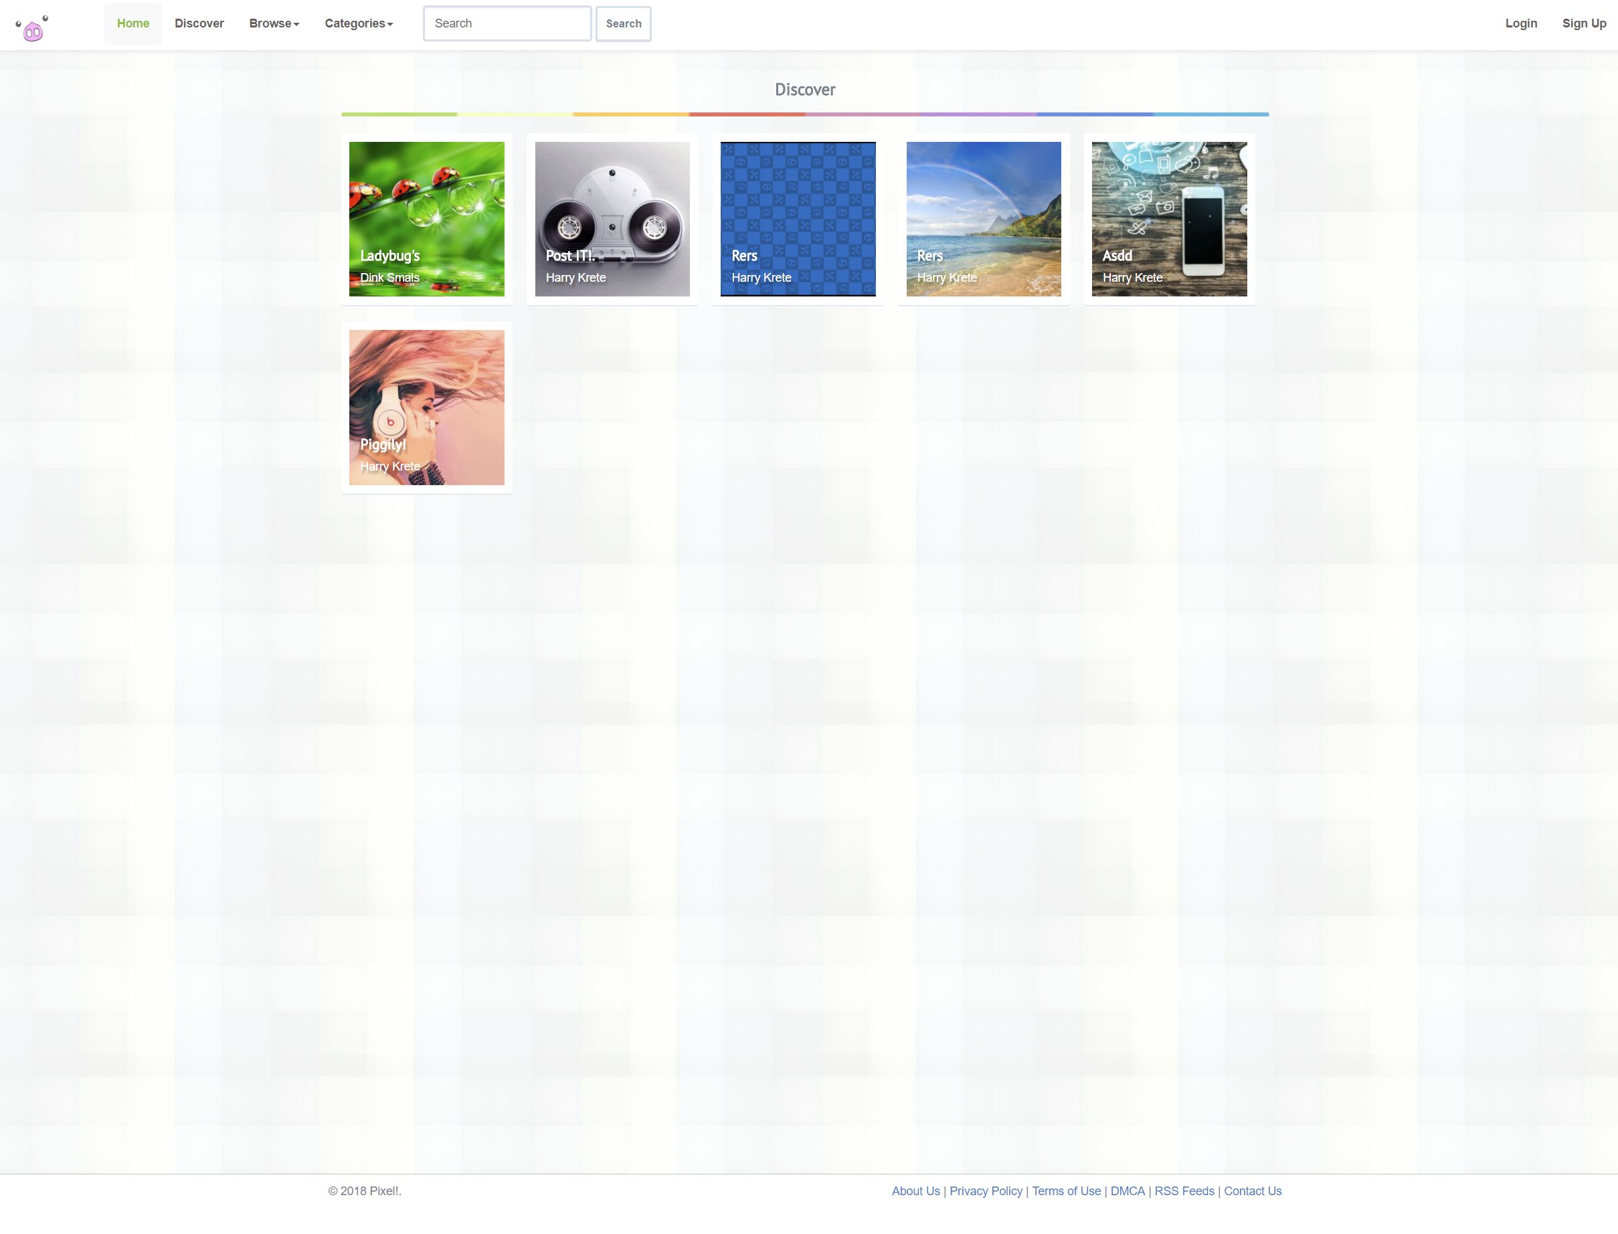Viewport: 1618px width, 1234px height.
Task: Open the RSS Feeds footer link
Action: click(x=1184, y=1191)
